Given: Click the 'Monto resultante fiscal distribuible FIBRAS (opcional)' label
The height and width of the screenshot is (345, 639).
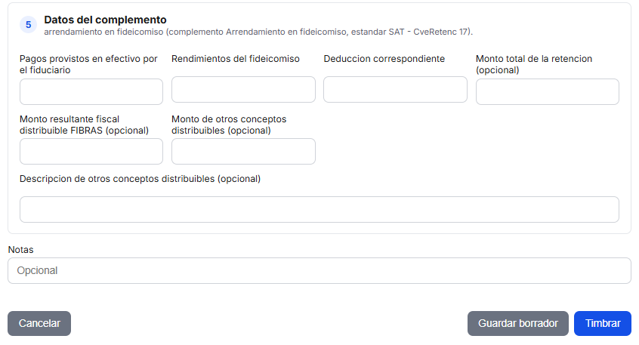Looking at the screenshot, I should [84, 125].
